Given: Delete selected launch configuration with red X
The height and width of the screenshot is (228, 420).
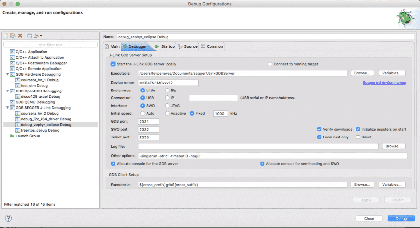Looking at the screenshot, I should 20,36.
